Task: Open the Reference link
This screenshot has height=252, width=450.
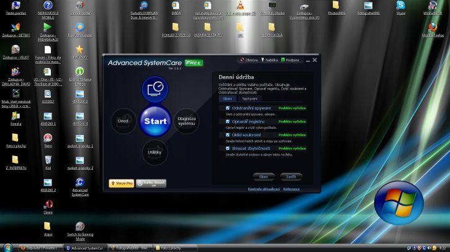Action: 291,189
